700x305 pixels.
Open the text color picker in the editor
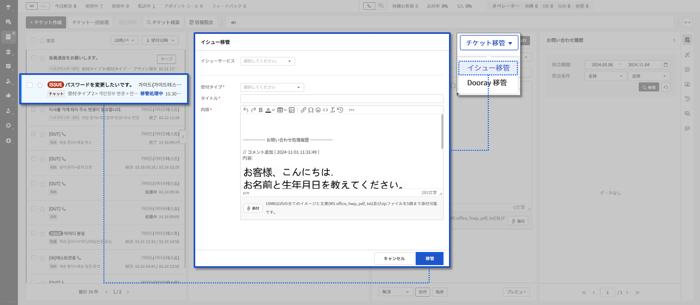tap(270, 110)
